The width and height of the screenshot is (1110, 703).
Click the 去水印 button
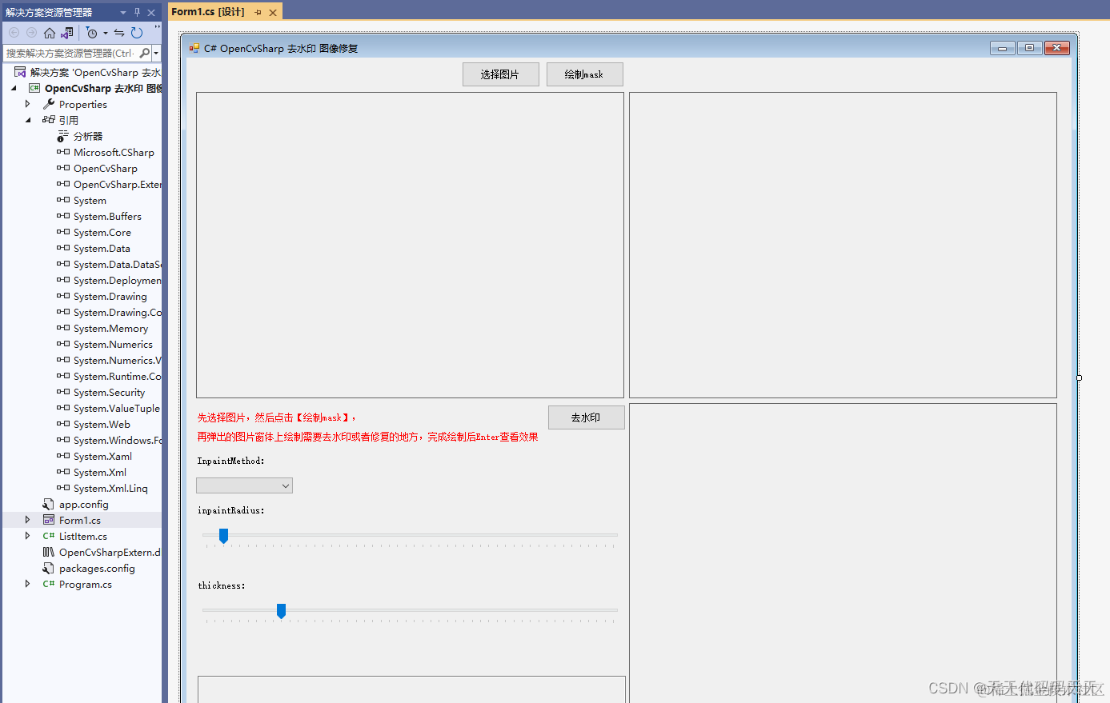pyautogui.click(x=587, y=417)
